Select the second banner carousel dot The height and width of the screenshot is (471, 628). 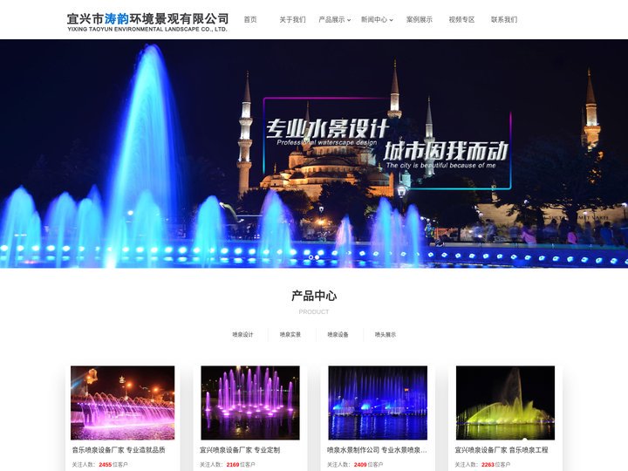(x=317, y=257)
